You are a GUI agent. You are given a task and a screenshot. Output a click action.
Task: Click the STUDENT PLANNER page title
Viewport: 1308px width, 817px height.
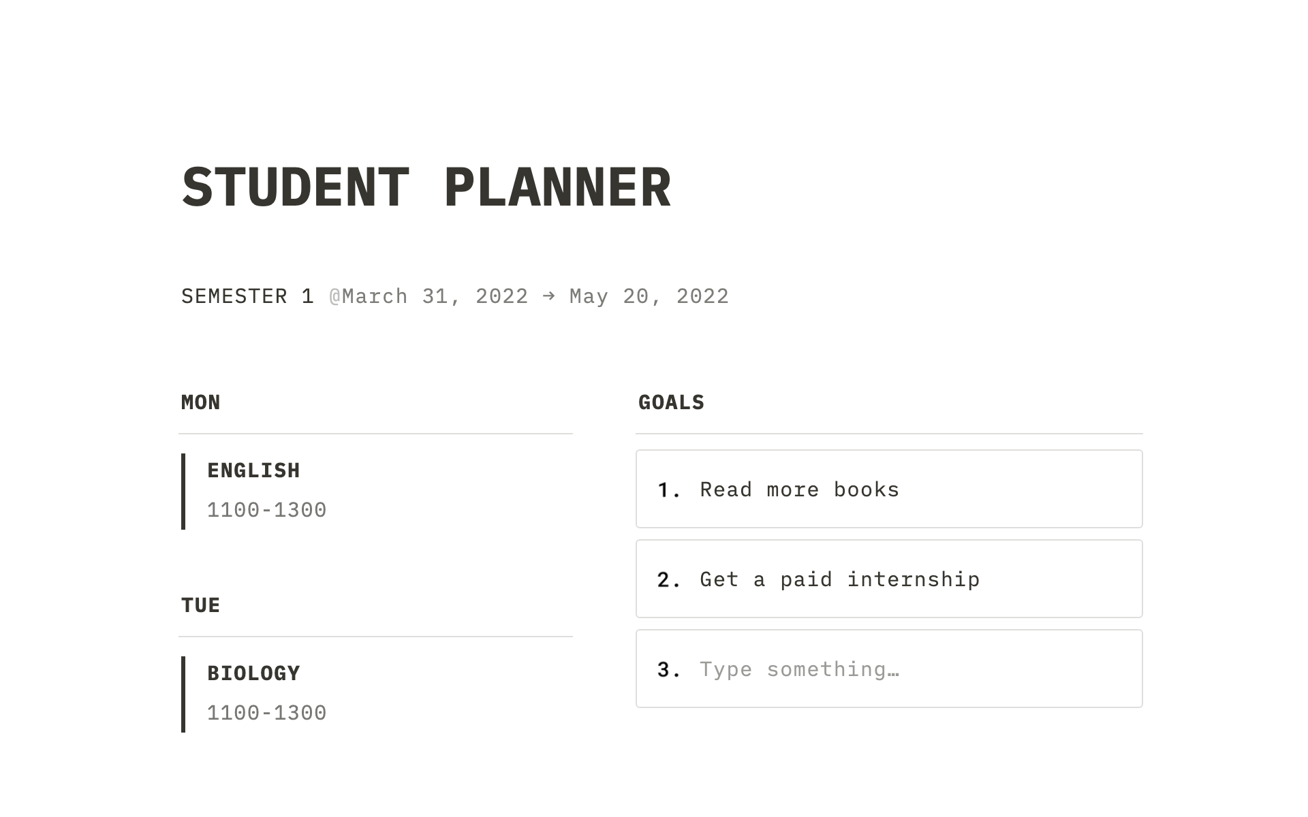coord(426,187)
